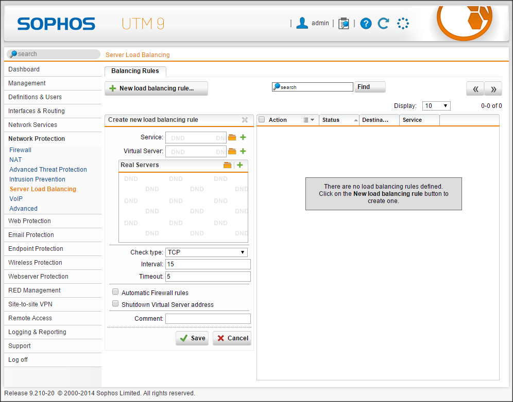This screenshot has width=513, height=402.
Task: Close the create load balancing rule panel
Action: [x=245, y=120]
